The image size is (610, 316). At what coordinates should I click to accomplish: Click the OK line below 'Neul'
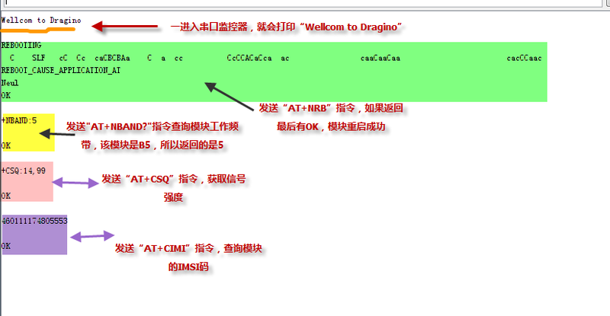[x=6, y=95]
